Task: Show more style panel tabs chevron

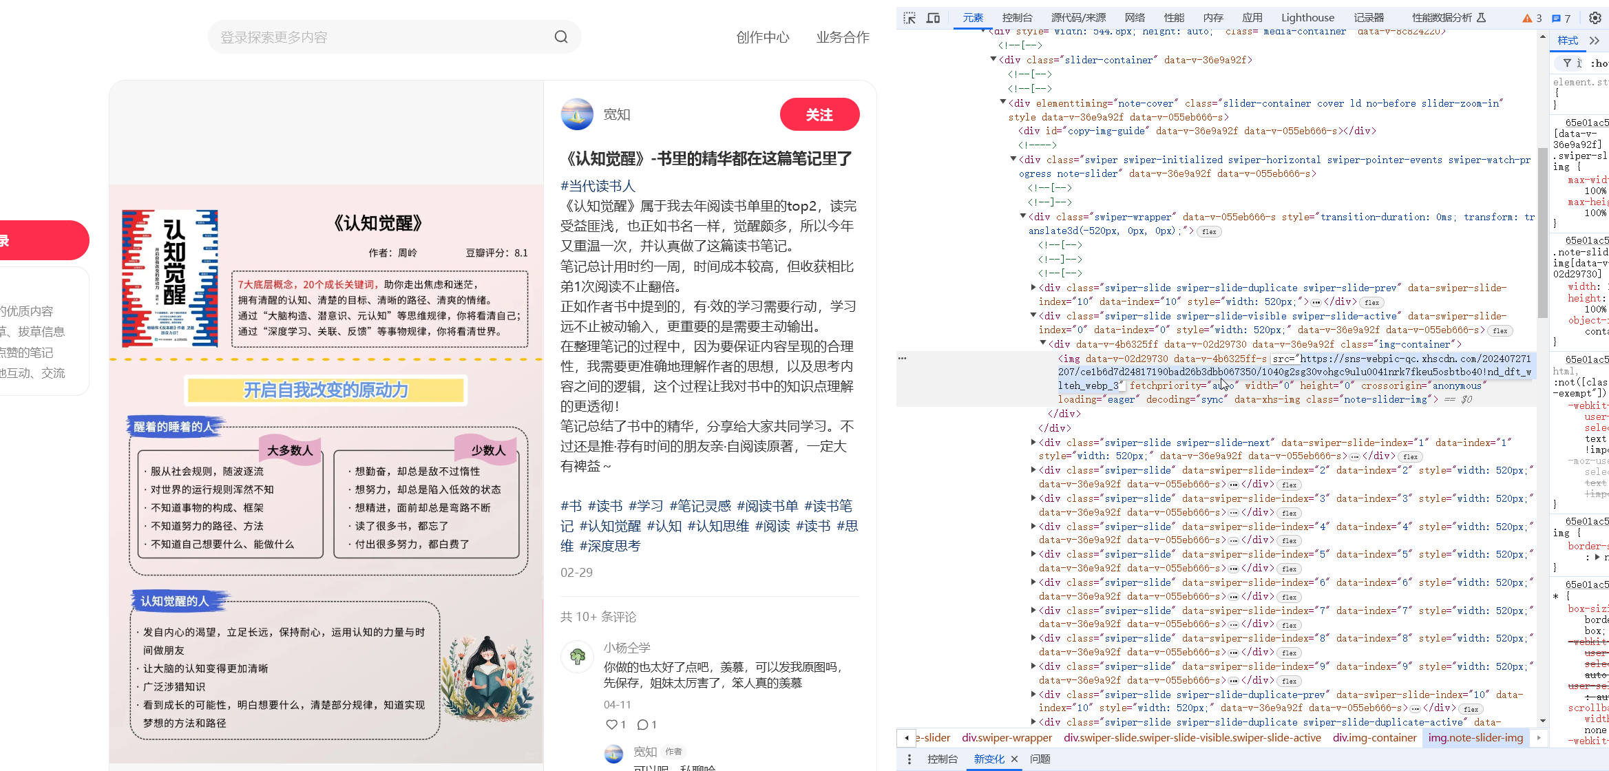Action: pos(1595,41)
